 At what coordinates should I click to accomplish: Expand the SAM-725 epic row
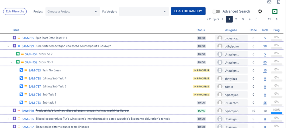coord(8,119)
